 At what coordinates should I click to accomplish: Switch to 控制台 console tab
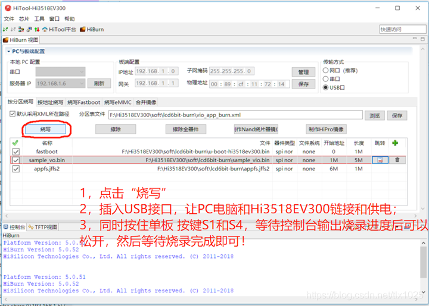(14, 227)
